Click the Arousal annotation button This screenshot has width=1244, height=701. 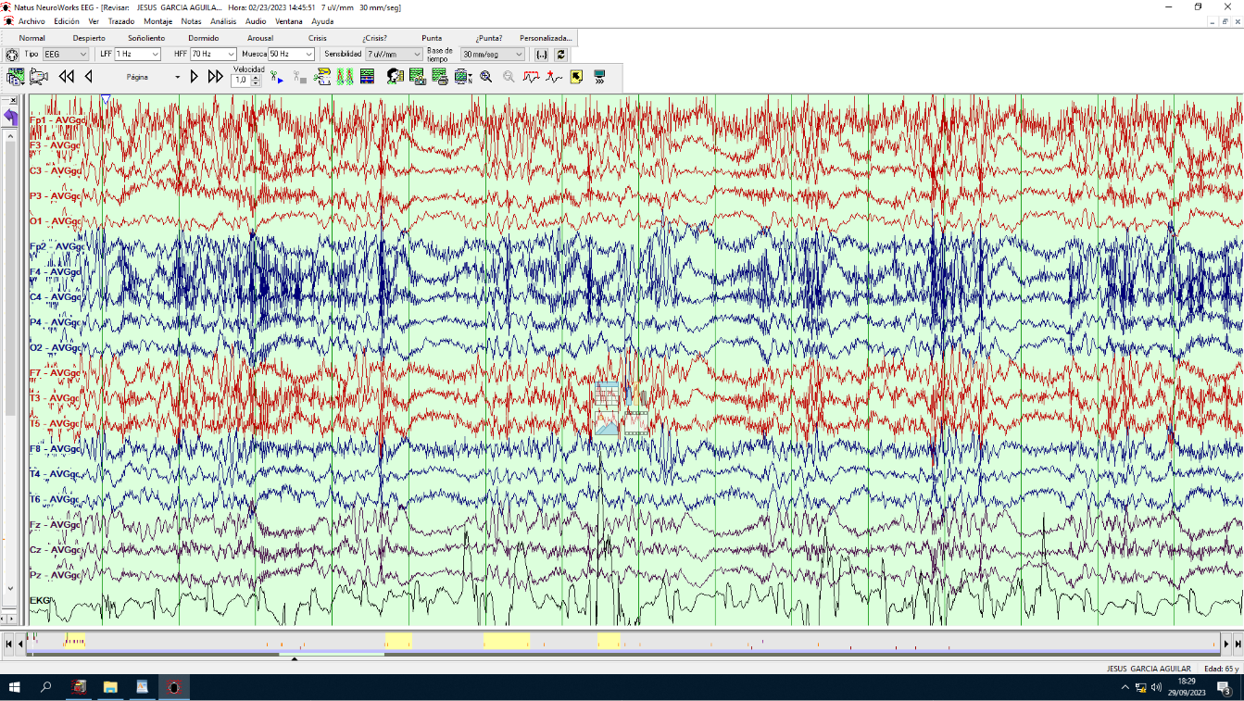coord(260,38)
